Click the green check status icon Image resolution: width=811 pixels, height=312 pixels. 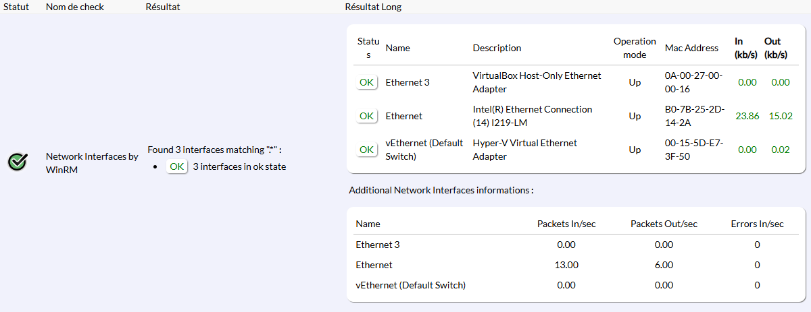[18, 162]
